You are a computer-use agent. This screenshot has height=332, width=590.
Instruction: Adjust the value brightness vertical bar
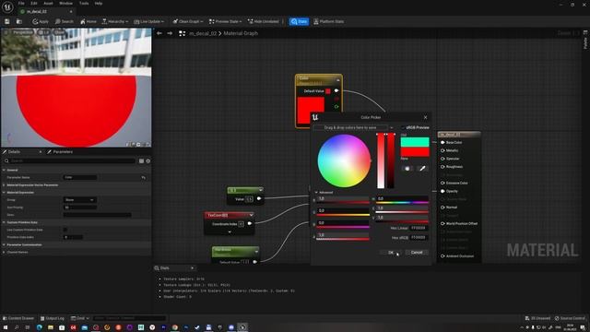tap(391, 160)
